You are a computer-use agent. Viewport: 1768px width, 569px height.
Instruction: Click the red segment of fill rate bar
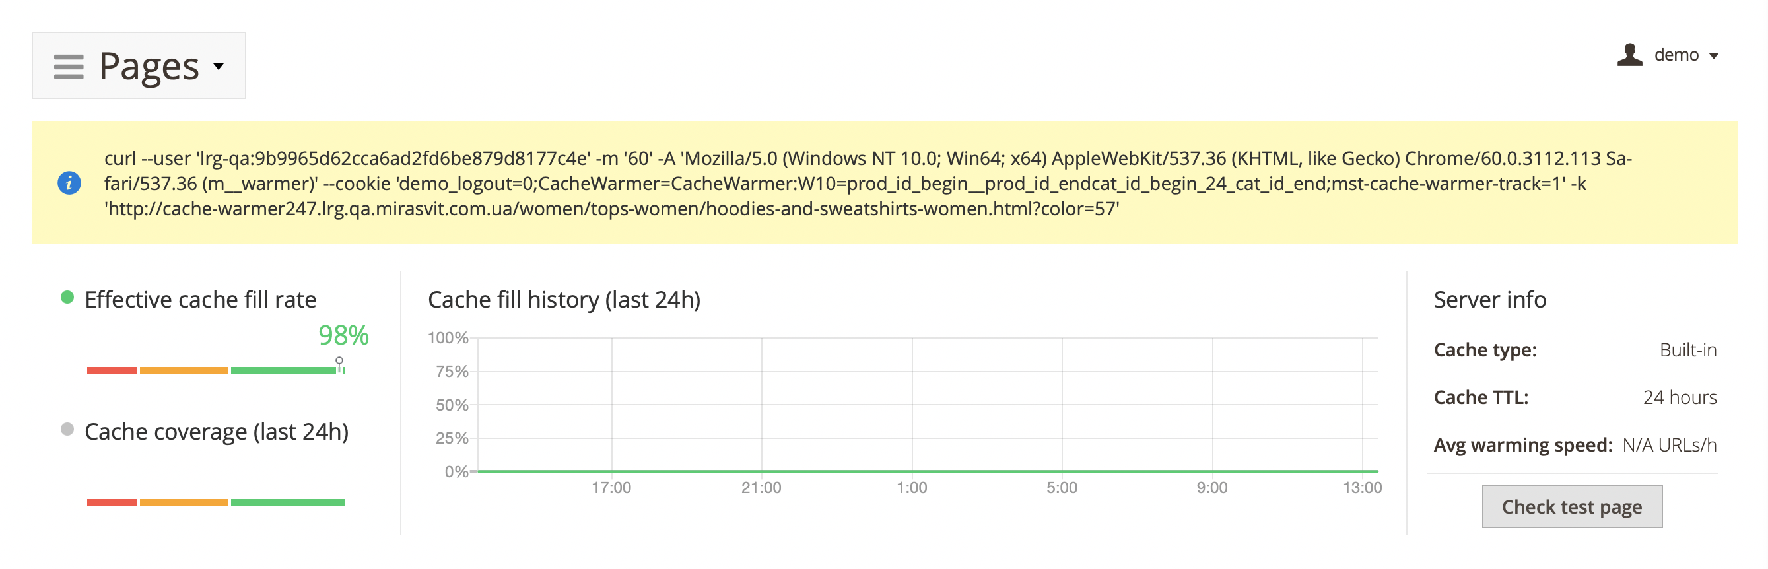pyautogui.click(x=112, y=370)
